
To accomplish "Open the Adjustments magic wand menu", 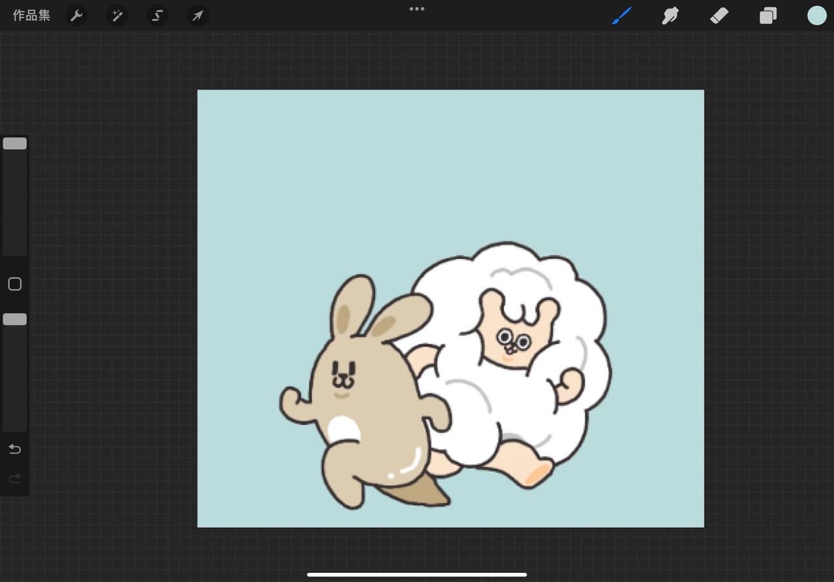I will pos(117,16).
